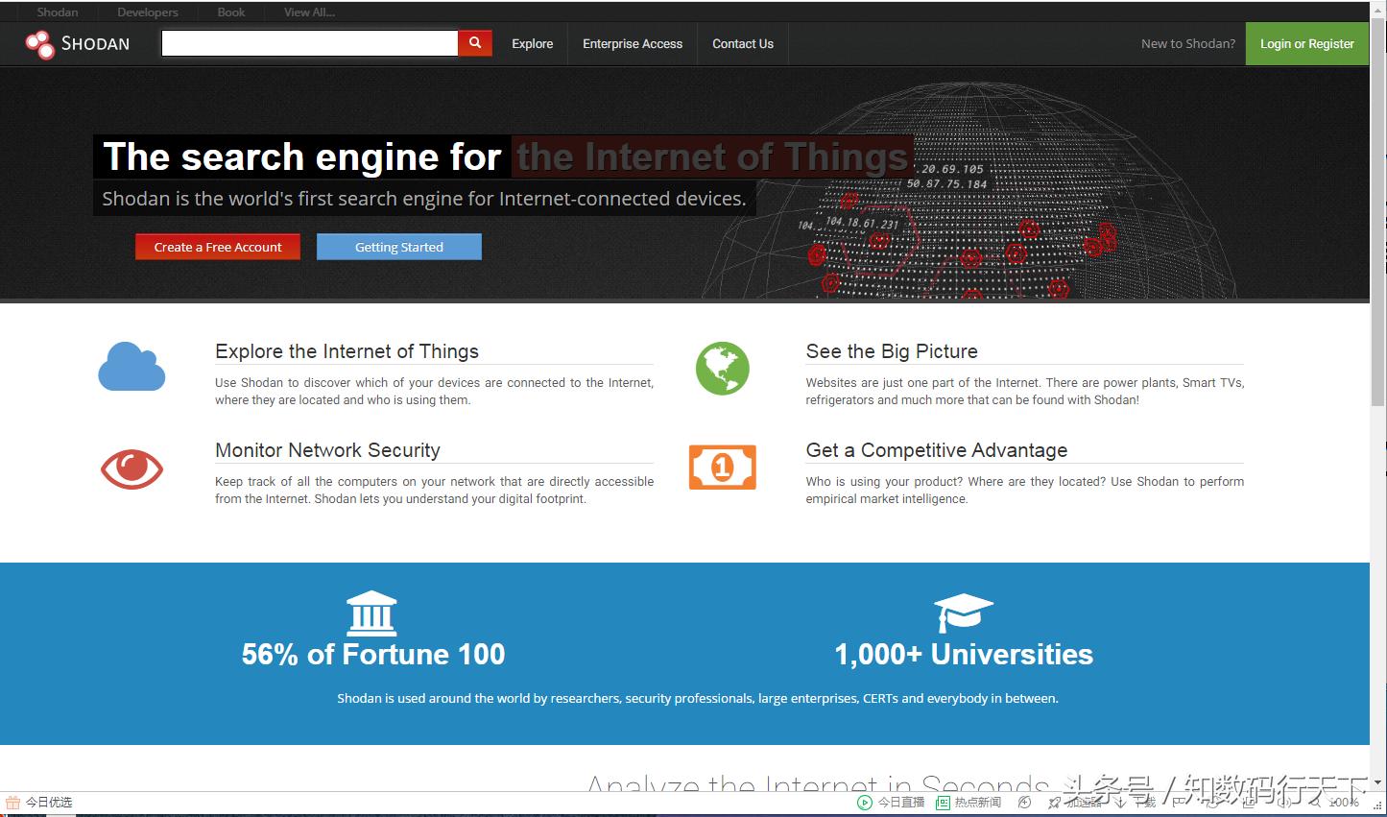Click the 'world's first search engine' subtitle
This screenshot has height=817, width=1387.
pos(423,199)
